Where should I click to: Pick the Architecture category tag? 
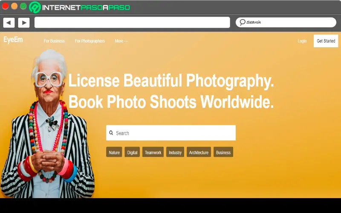point(199,152)
